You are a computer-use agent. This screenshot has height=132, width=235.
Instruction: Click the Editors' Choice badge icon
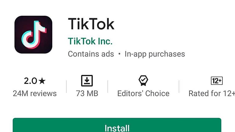click(143, 80)
